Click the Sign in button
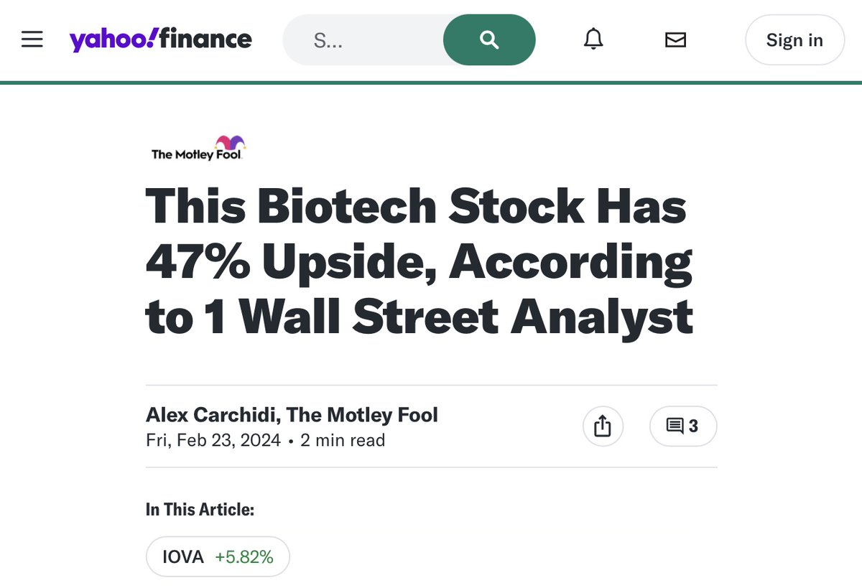The height and width of the screenshot is (588, 862). [x=794, y=40]
